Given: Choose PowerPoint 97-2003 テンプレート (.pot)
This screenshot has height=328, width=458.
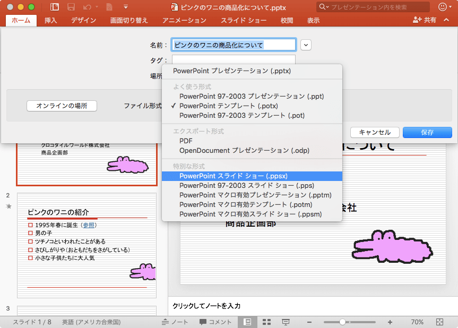Looking at the screenshot, I should click(x=252, y=116).
